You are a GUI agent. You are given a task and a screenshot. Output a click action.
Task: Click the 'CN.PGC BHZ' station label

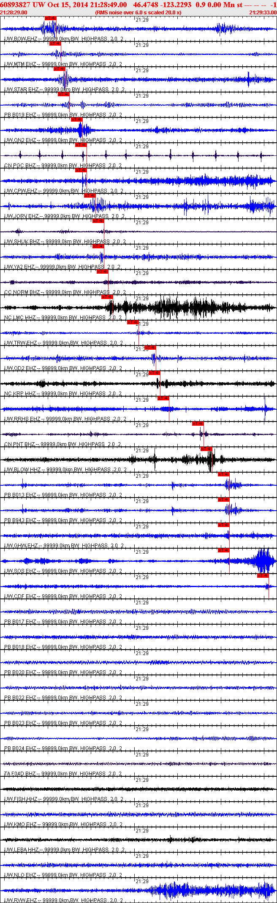point(20,166)
